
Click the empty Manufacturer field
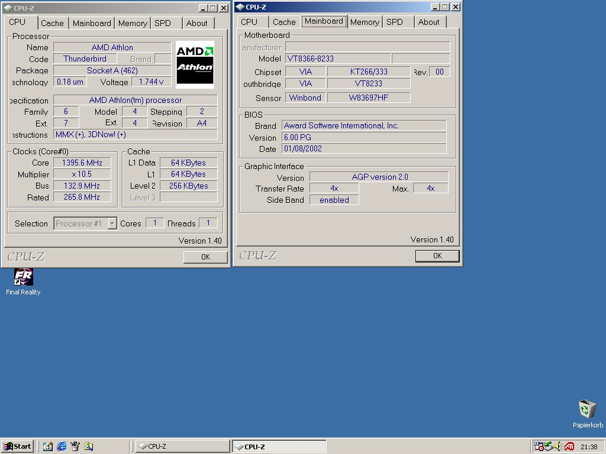(x=368, y=47)
